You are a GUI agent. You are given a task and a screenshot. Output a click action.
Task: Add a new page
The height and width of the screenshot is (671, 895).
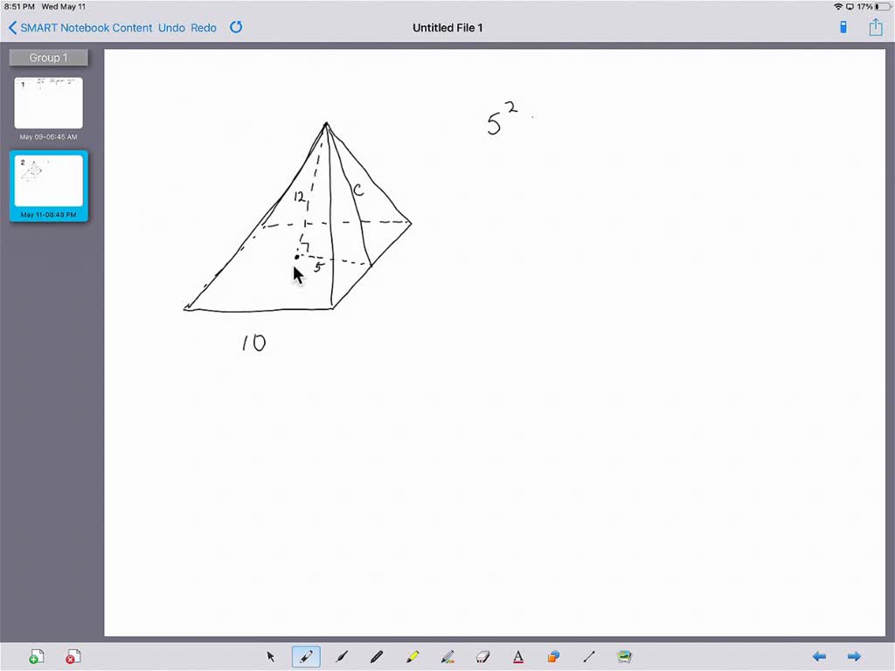click(37, 655)
